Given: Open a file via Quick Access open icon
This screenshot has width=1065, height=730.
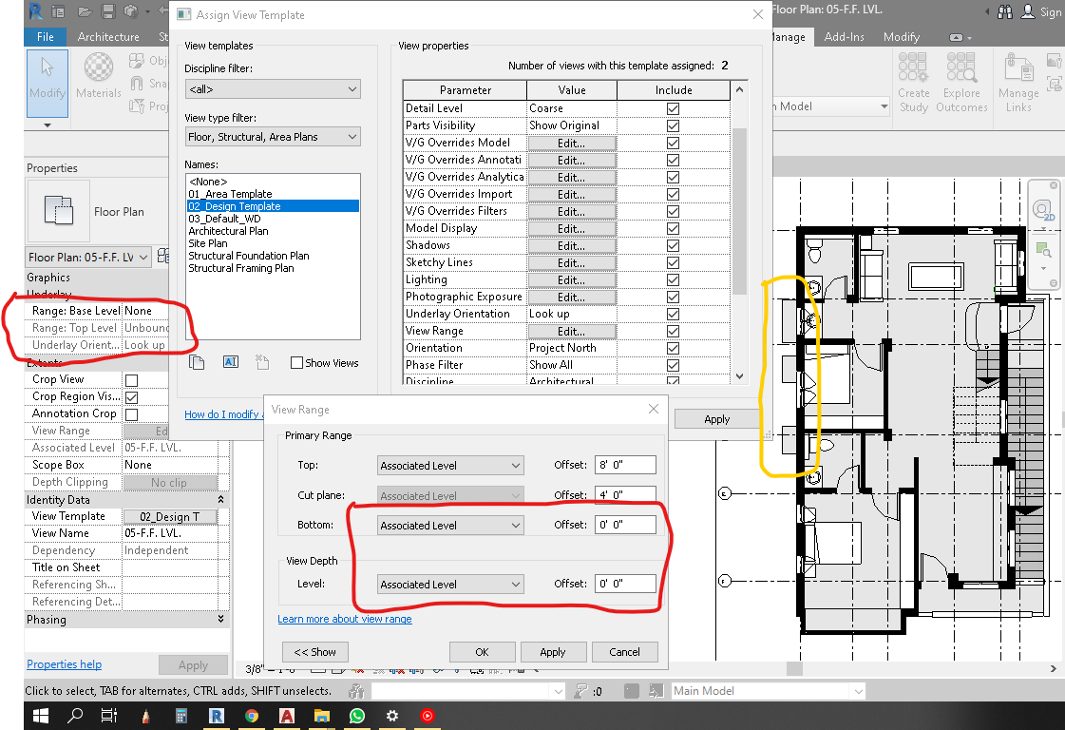Looking at the screenshot, I should pyautogui.click(x=86, y=11).
